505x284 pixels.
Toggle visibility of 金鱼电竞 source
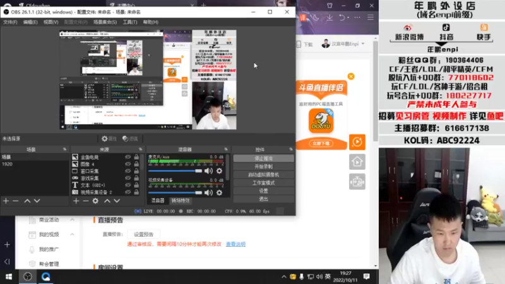click(128, 157)
